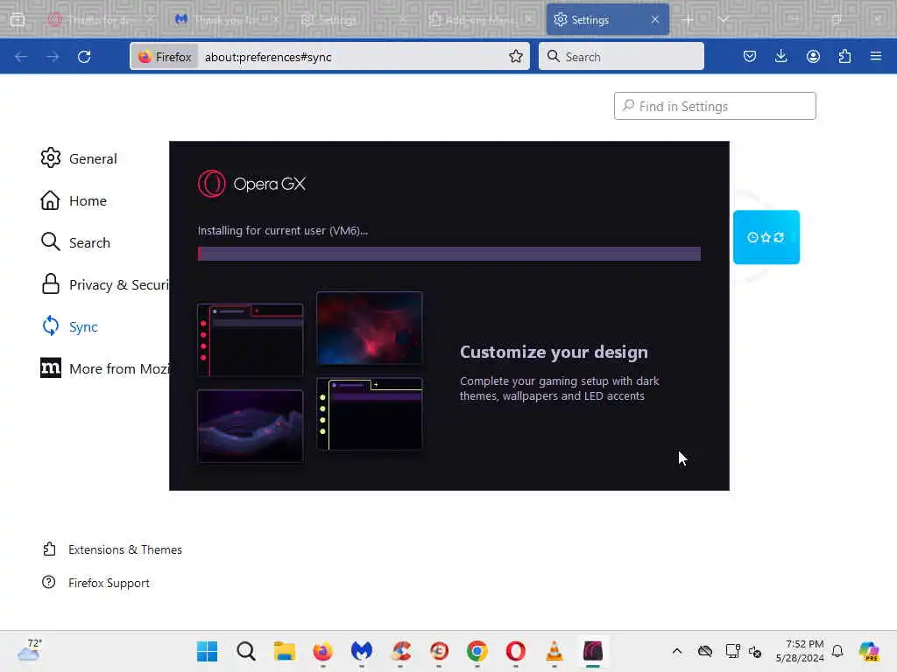Switch to the Thanks for downloading tab

pyautogui.click(x=100, y=19)
